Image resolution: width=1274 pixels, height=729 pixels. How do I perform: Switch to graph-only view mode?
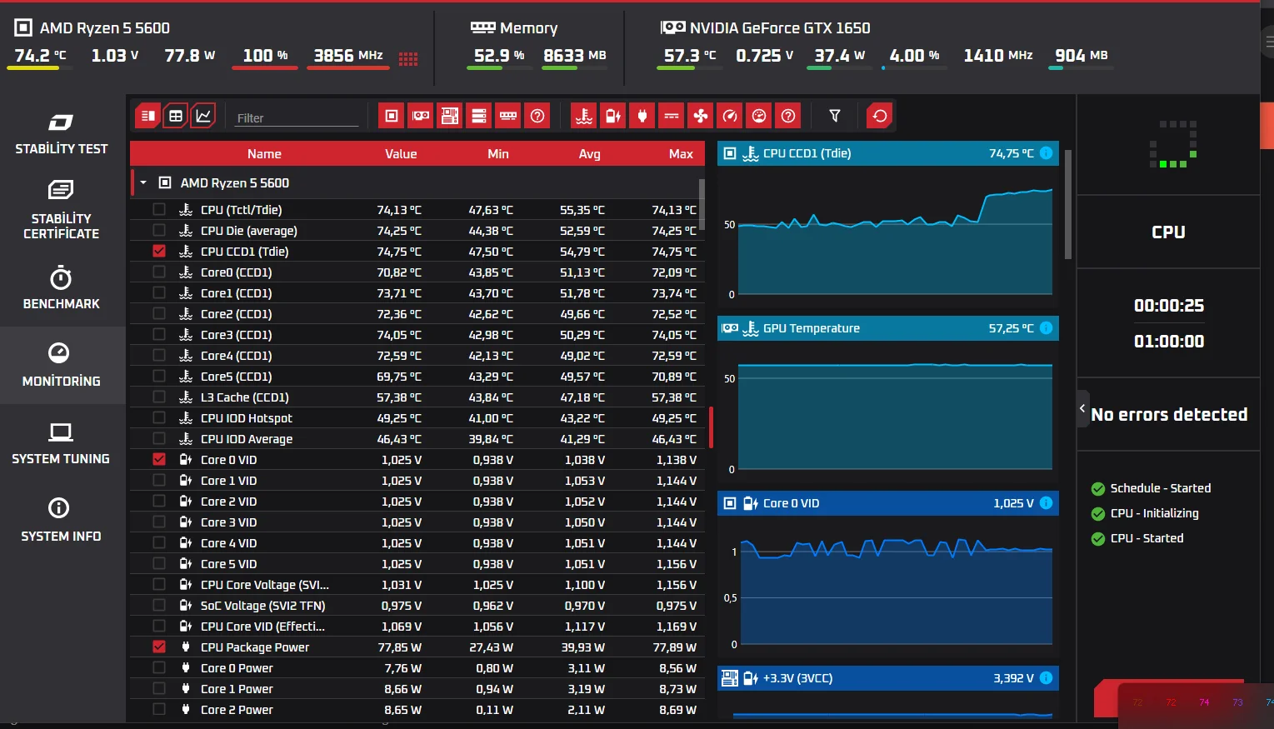pos(203,116)
